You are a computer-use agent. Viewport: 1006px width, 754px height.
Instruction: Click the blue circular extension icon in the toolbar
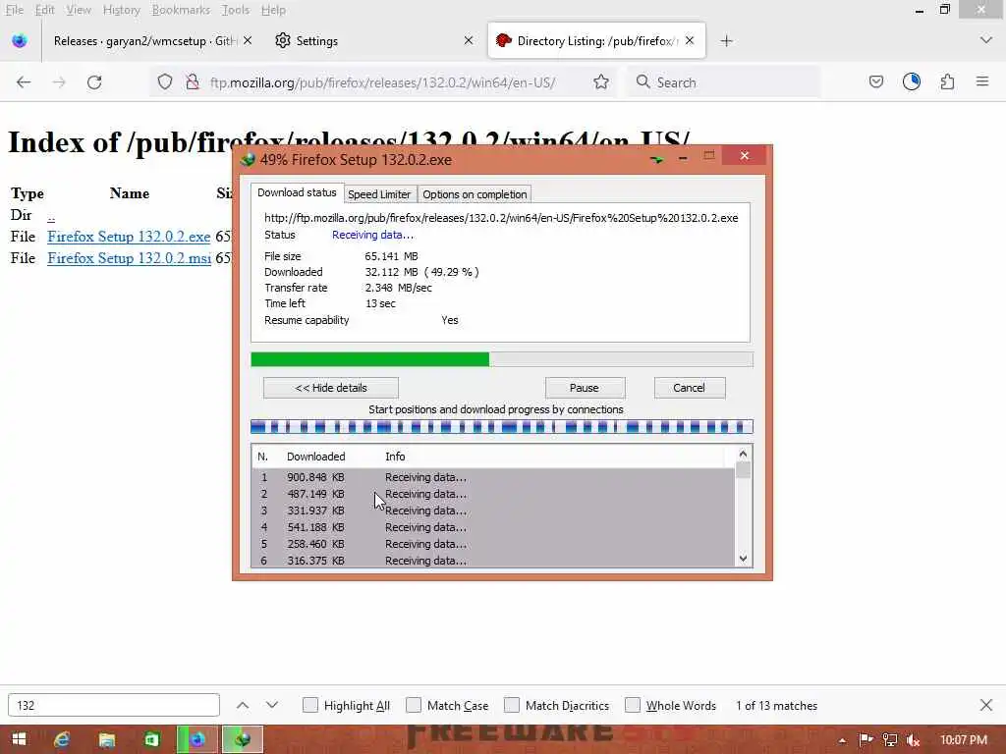point(911,82)
